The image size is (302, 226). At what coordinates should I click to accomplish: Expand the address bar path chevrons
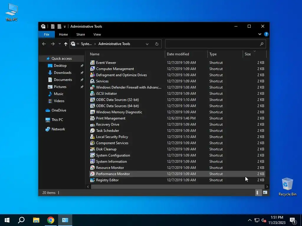78,44
